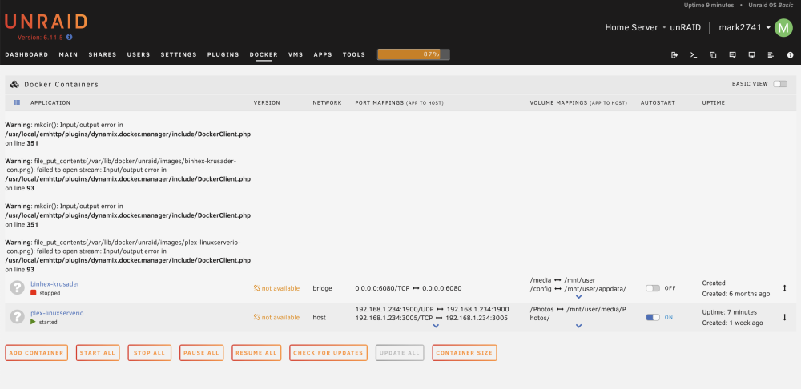The width and height of the screenshot is (801, 389).
Task: Open the mark2741 user dropdown
Action: [744, 27]
